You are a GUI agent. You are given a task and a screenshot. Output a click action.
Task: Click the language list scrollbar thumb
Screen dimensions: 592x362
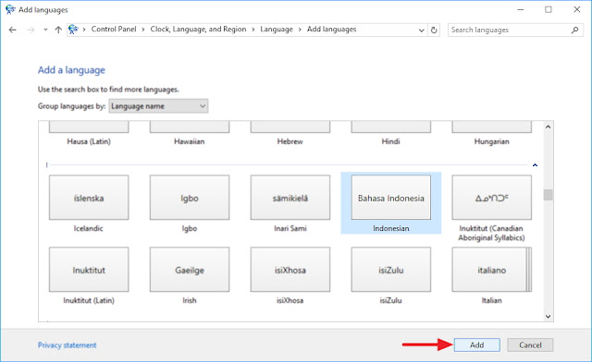pos(549,195)
